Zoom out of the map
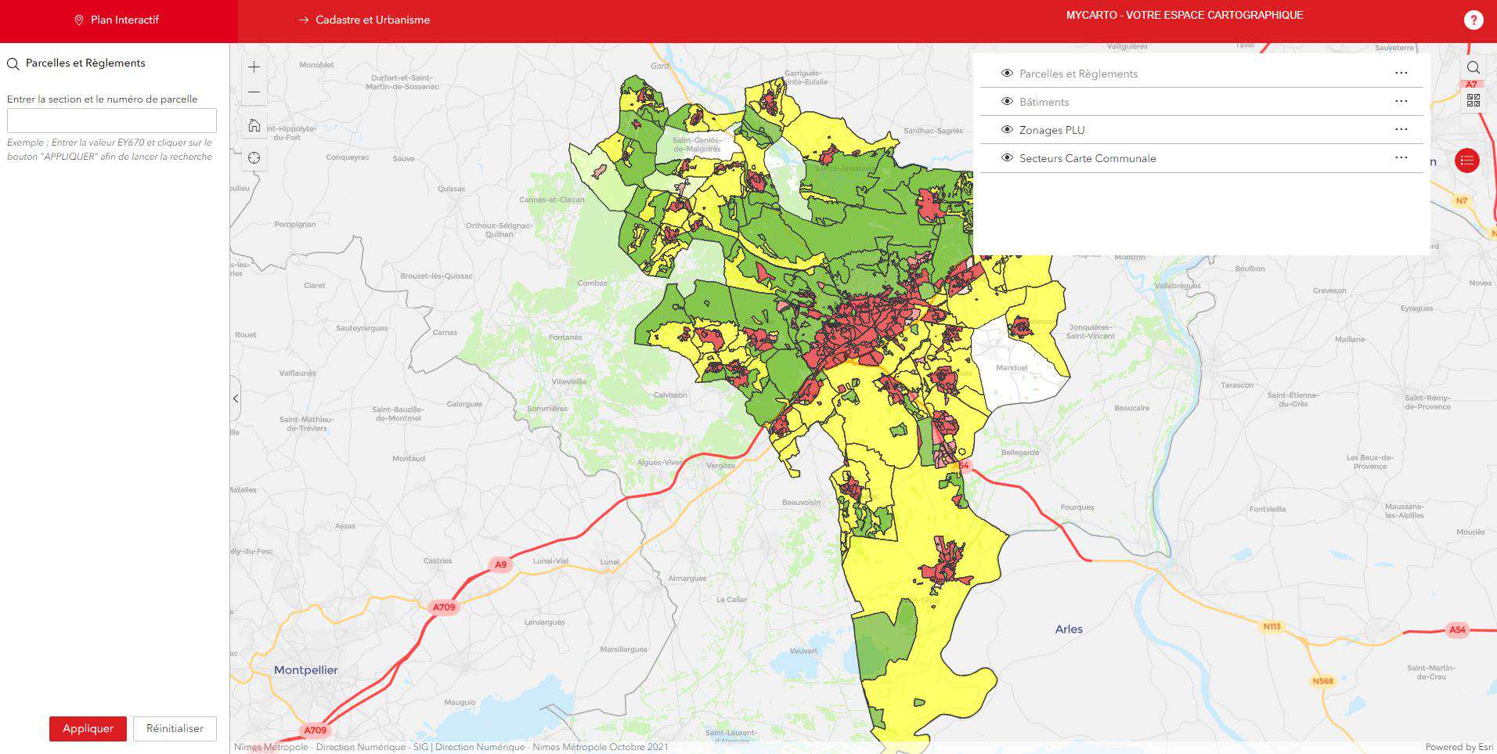The image size is (1497, 754). (x=254, y=92)
